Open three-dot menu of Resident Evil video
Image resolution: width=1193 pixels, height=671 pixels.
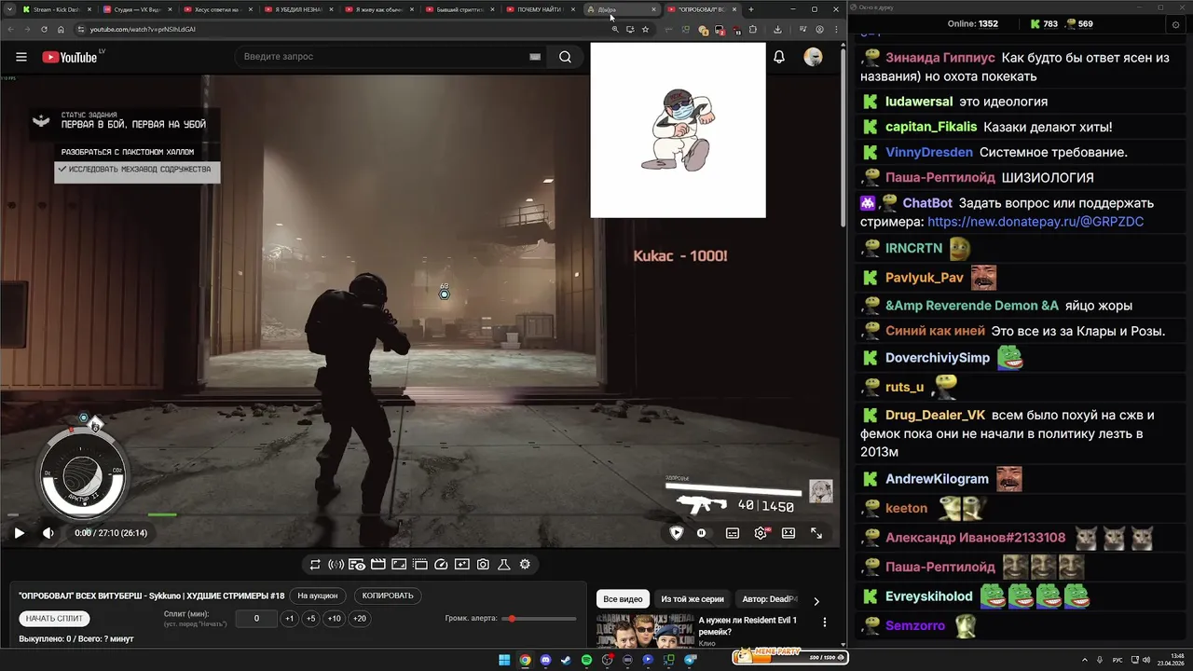(824, 622)
